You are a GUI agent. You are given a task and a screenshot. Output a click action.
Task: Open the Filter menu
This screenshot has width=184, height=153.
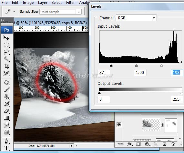(70, 3)
